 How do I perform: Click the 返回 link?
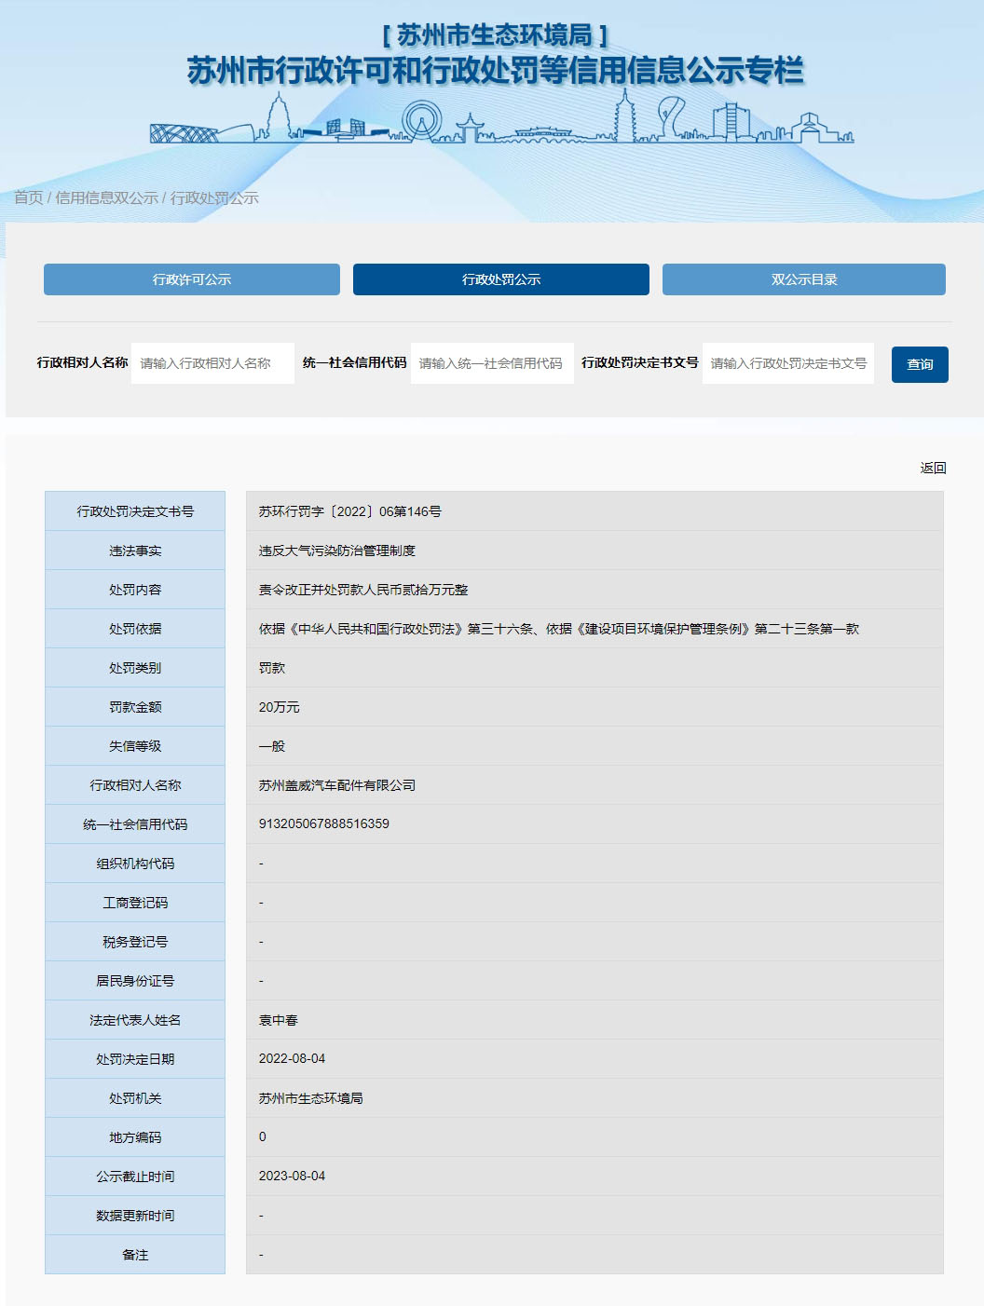click(x=933, y=468)
